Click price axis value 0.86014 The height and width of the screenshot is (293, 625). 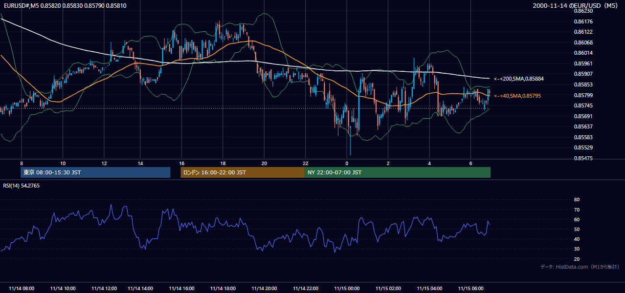click(583, 53)
